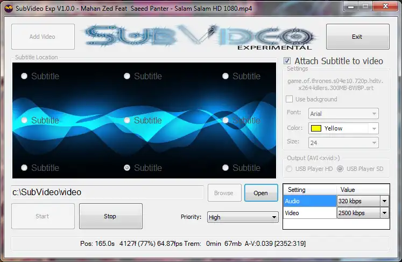Click the Setting column header
This screenshot has height=262, width=402.
pyautogui.click(x=310, y=190)
